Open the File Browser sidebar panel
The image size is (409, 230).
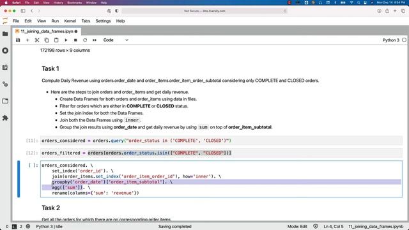pos(5,34)
